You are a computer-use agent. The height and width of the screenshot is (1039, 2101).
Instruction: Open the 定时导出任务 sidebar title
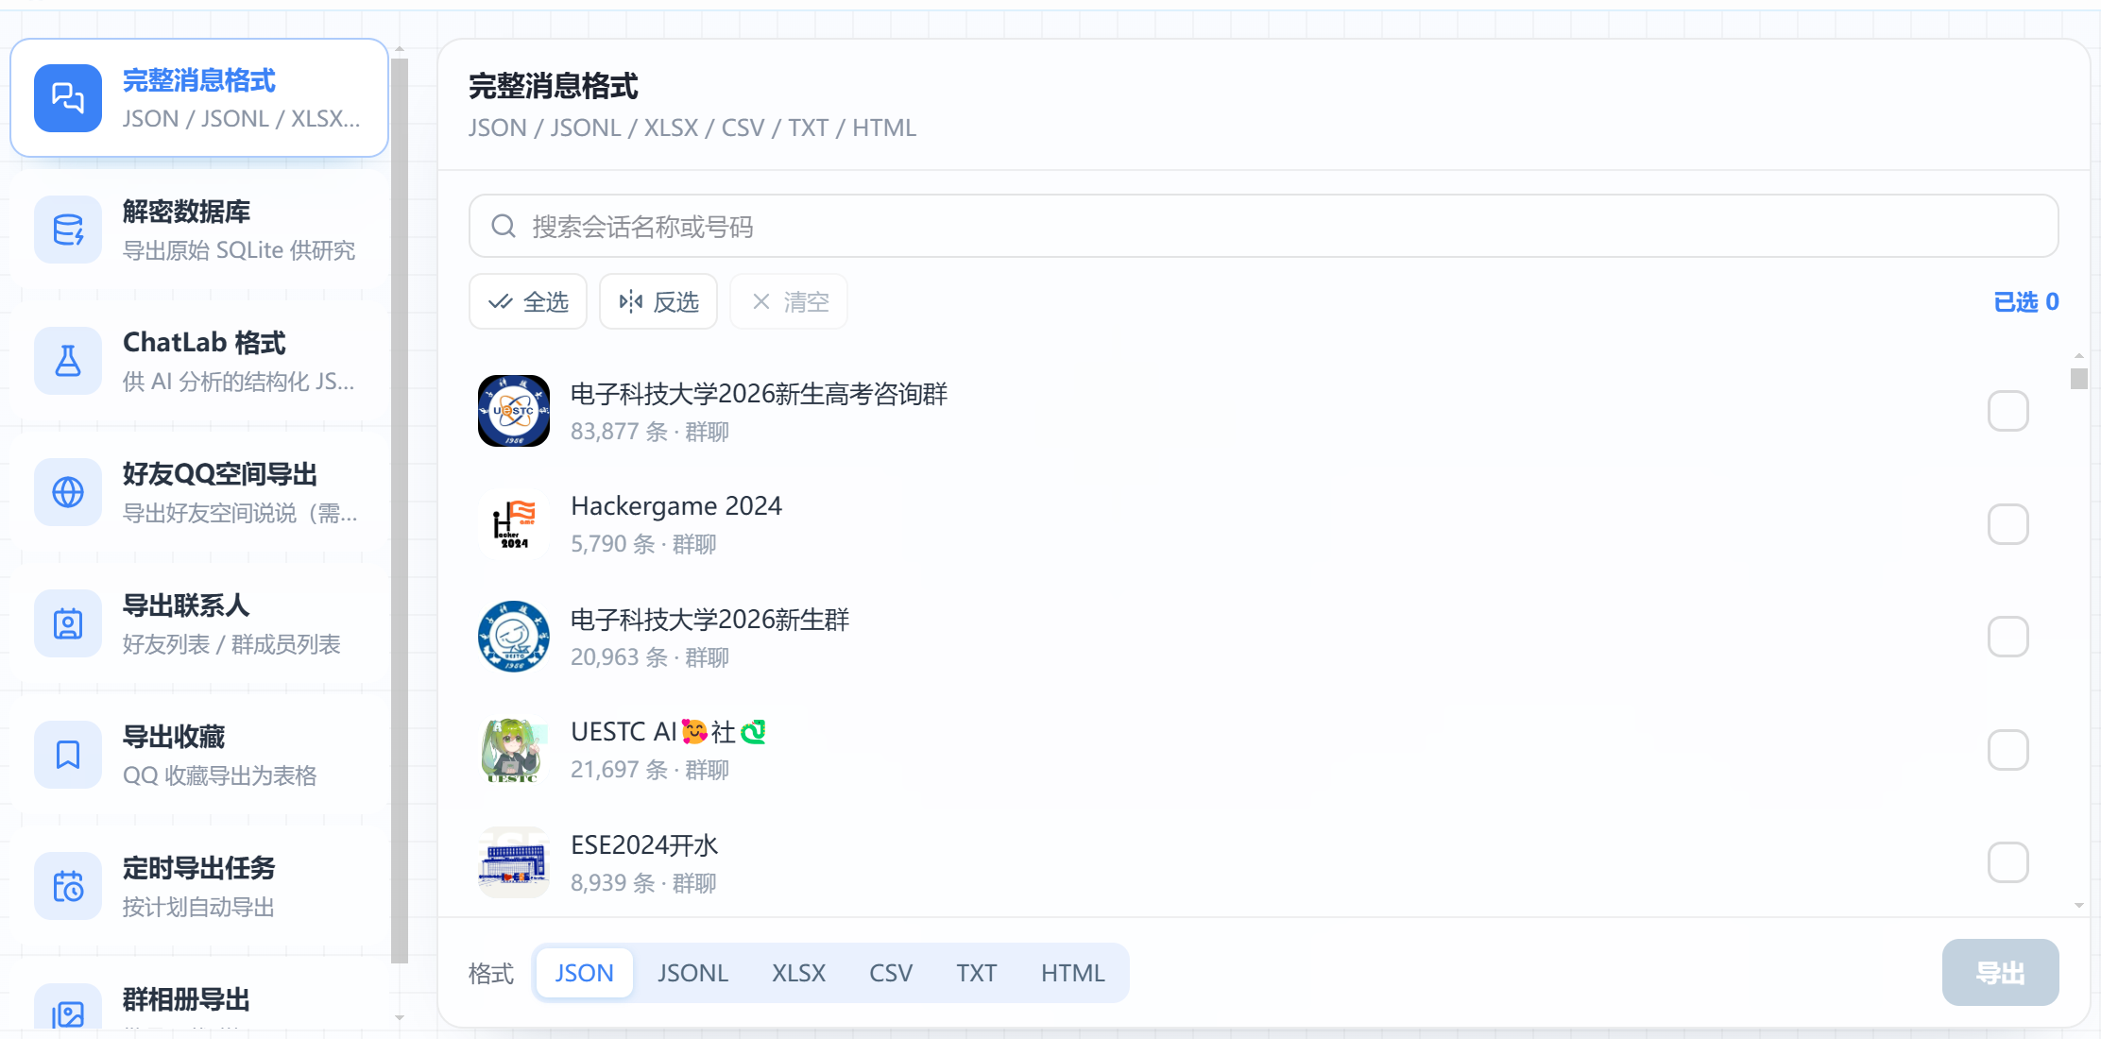tap(199, 868)
